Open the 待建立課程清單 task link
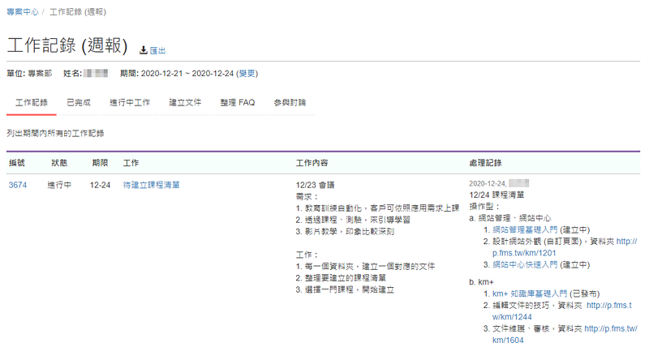This screenshot has width=649, height=347. pyautogui.click(x=151, y=185)
